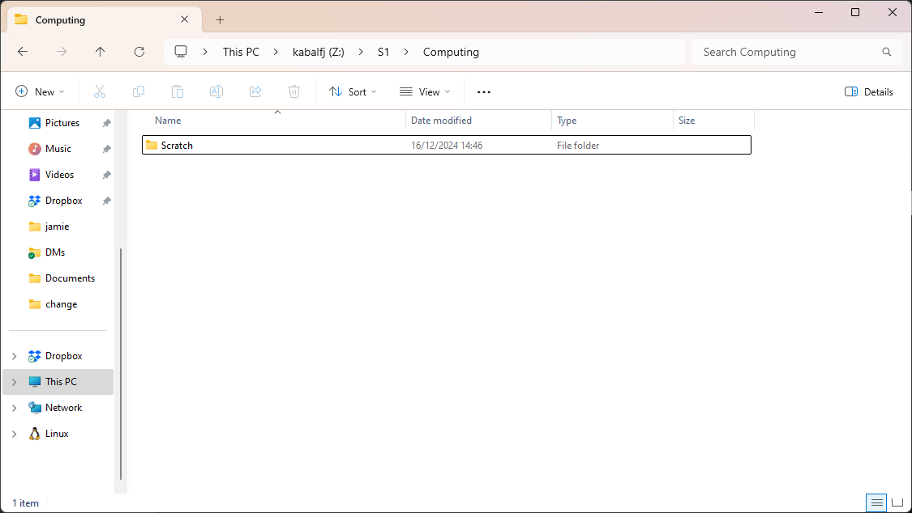Screen dimensions: 912x513
Task: Switch to large thumbnails view layout
Action: [x=897, y=502]
